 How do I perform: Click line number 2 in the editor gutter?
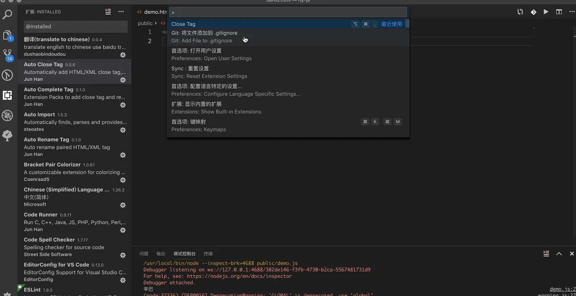[x=150, y=41]
